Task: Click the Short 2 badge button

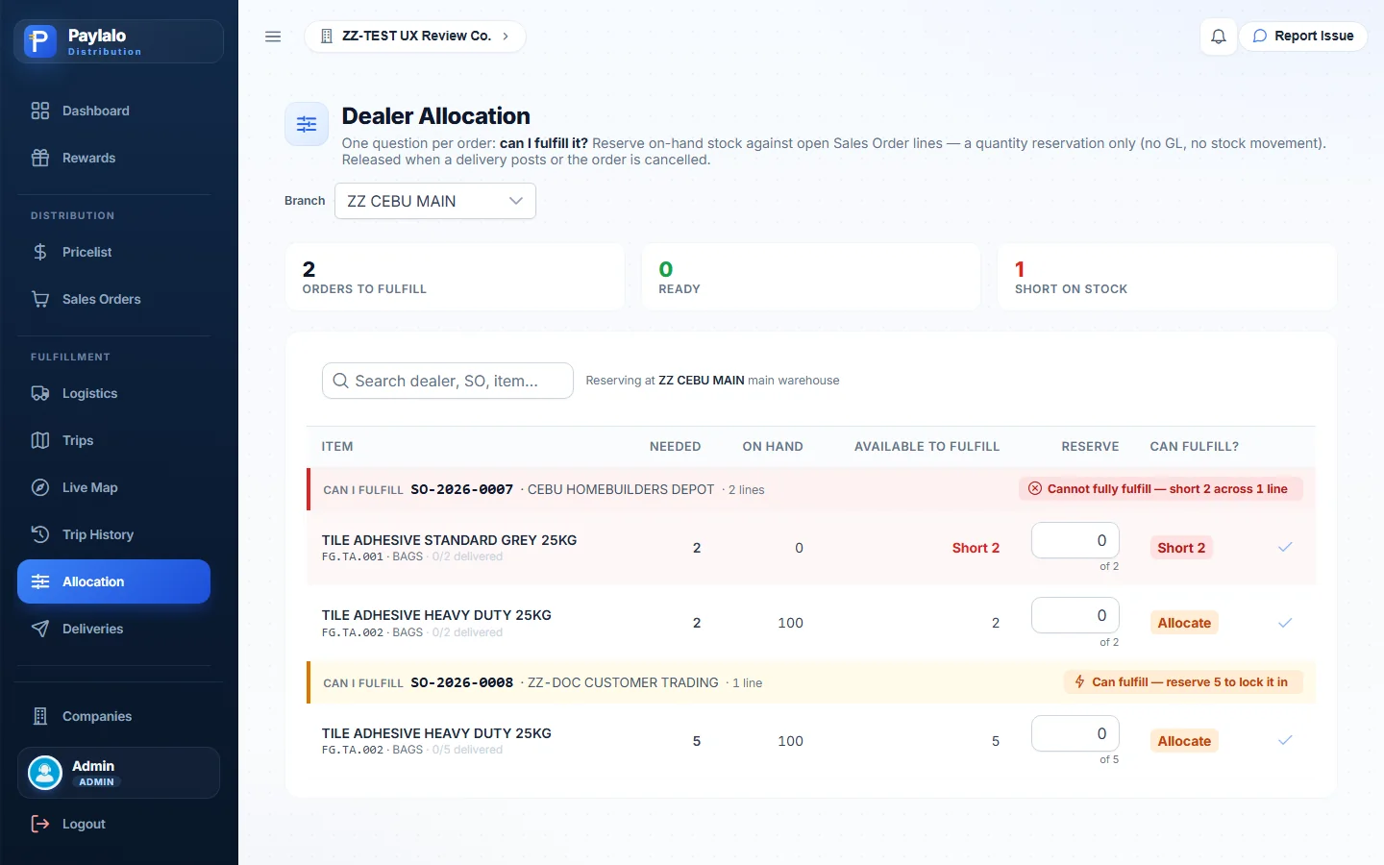Action: tap(1181, 548)
